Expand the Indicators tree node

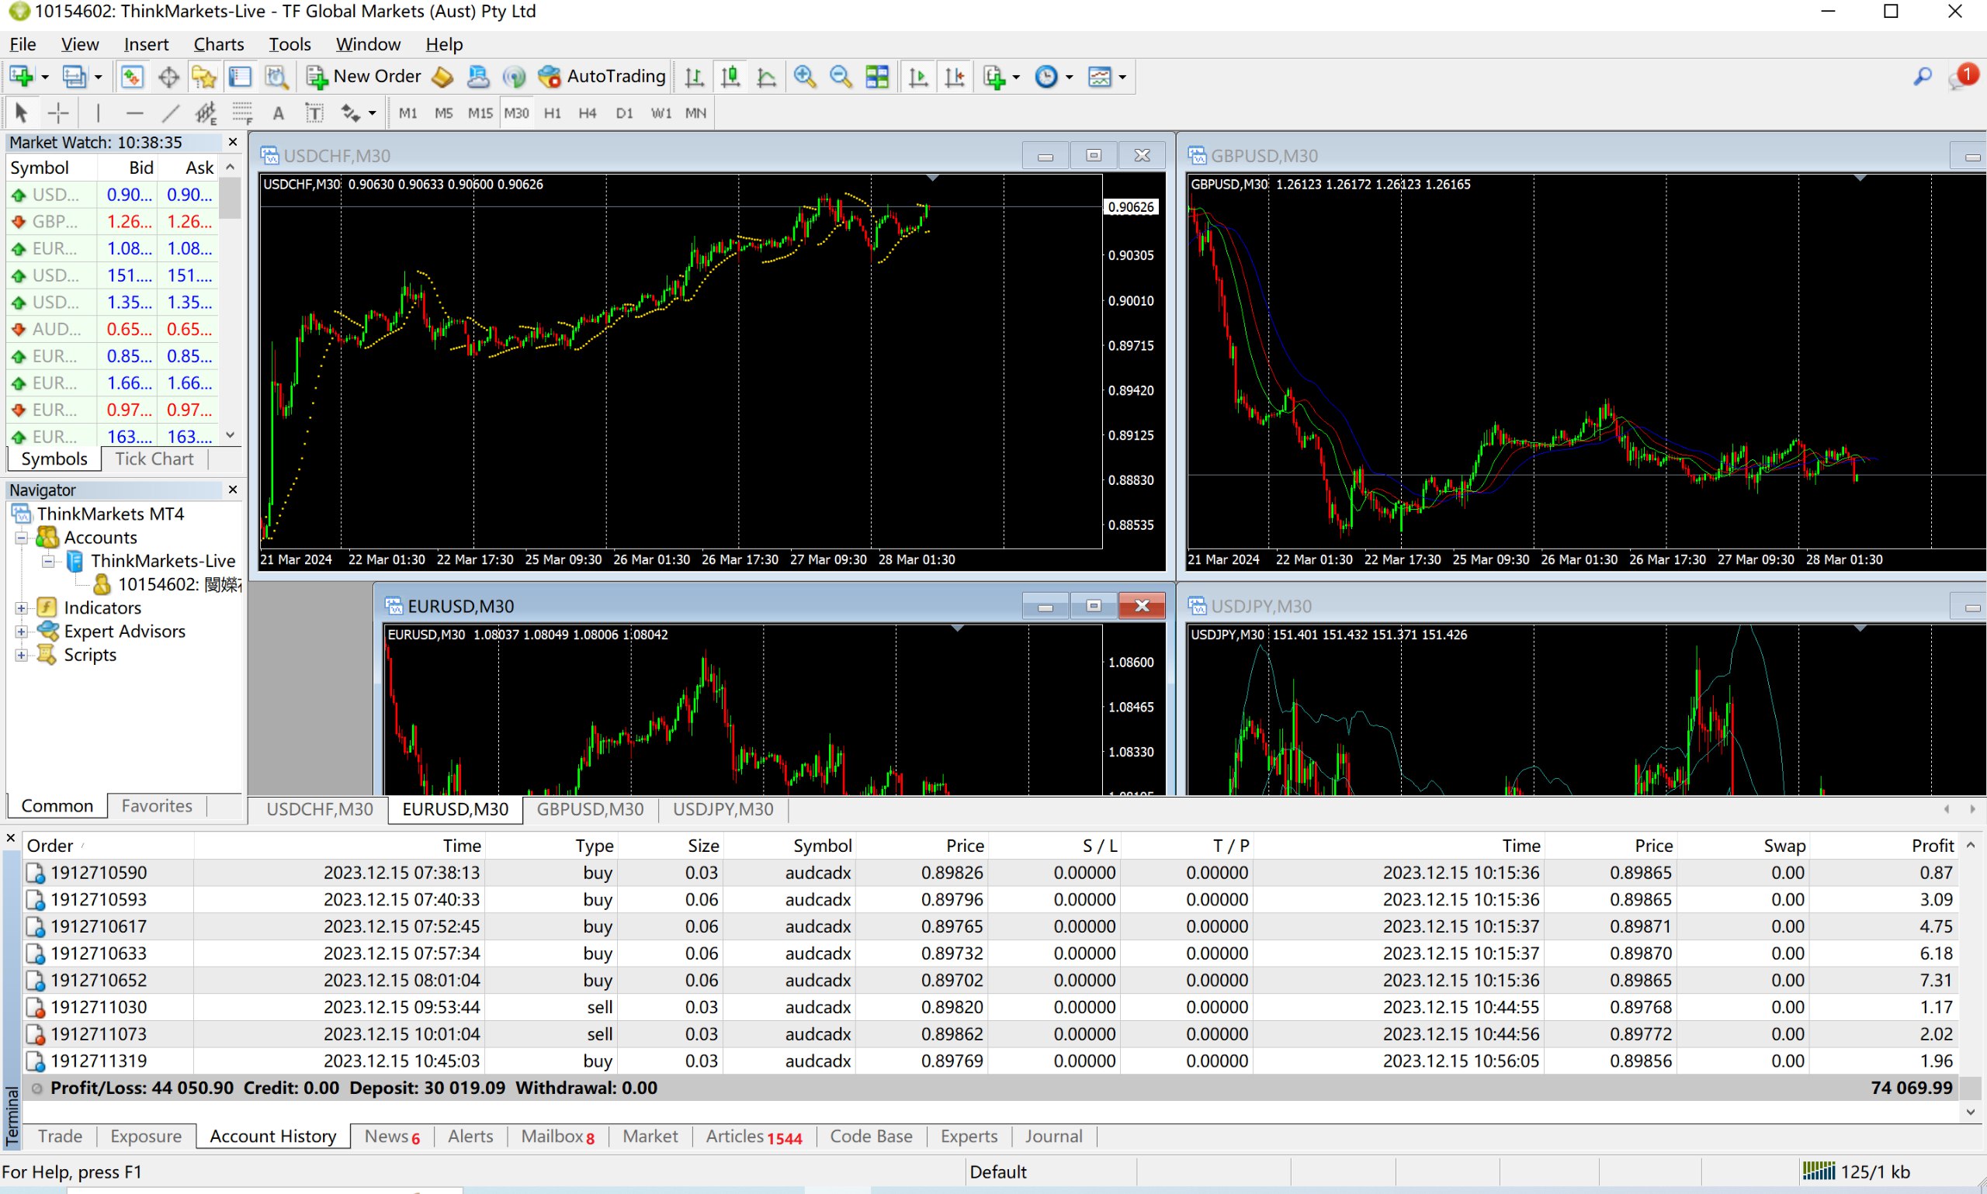coord(22,608)
